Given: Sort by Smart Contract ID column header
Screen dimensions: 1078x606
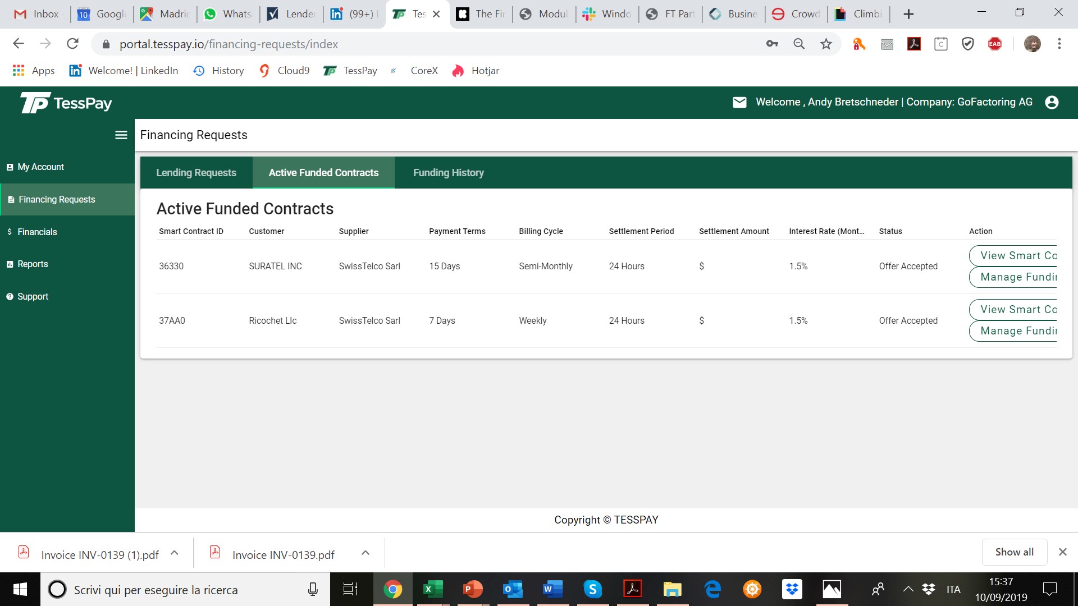Looking at the screenshot, I should (x=191, y=231).
